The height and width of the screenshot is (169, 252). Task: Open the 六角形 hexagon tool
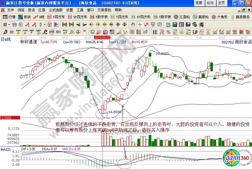pos(220,17)
